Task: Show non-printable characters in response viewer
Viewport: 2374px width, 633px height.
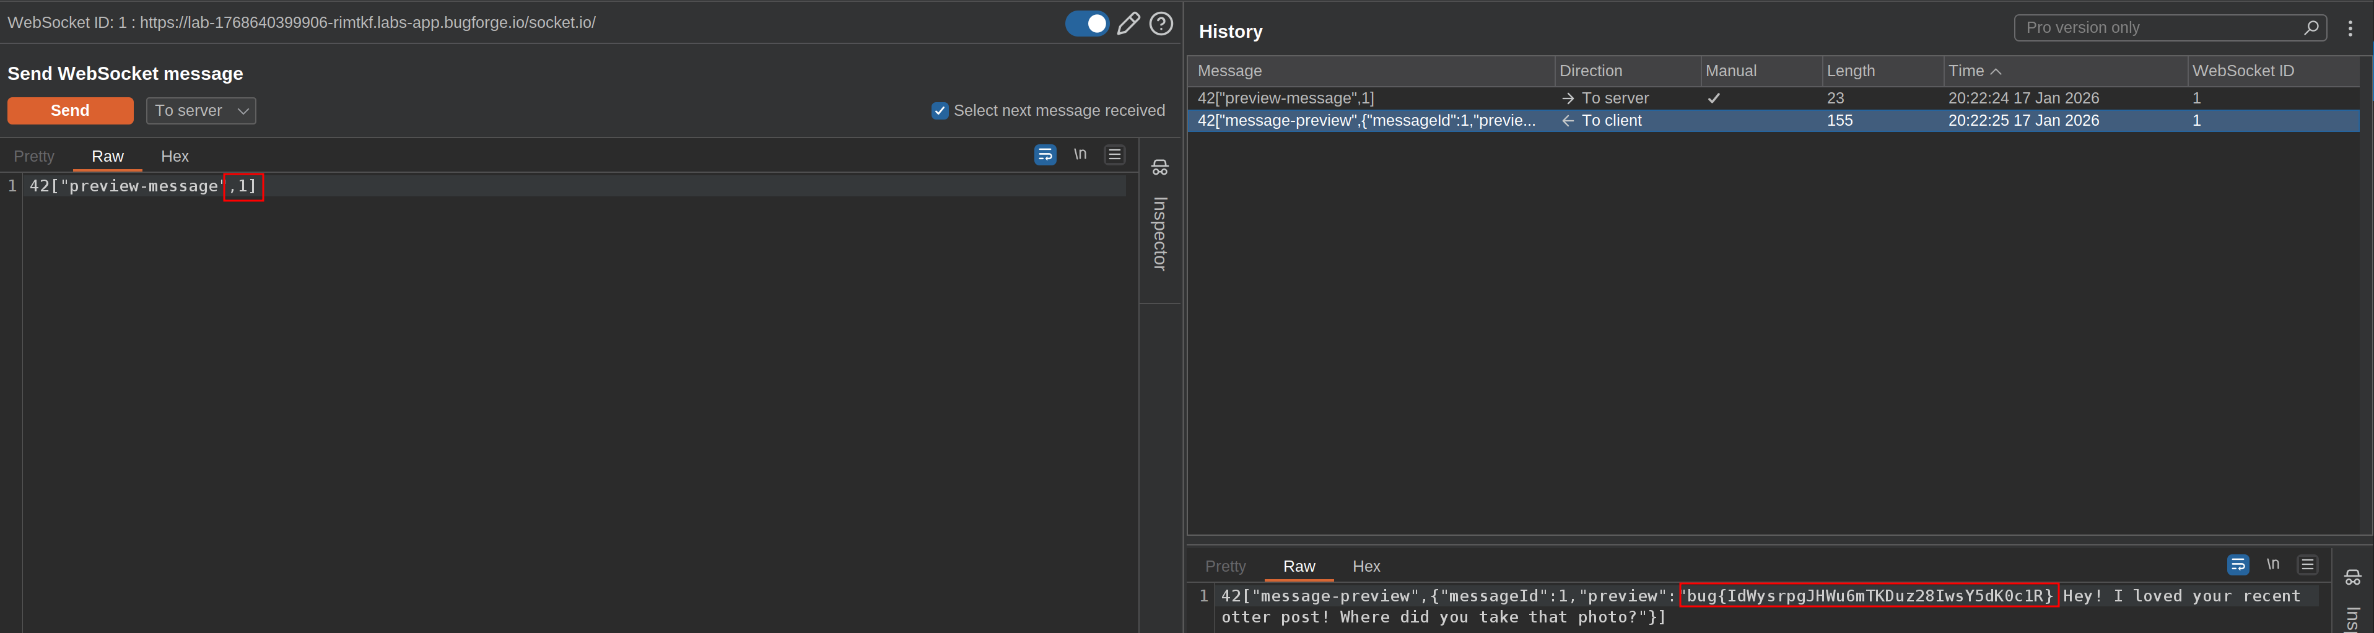Action: pos(2272,565)
